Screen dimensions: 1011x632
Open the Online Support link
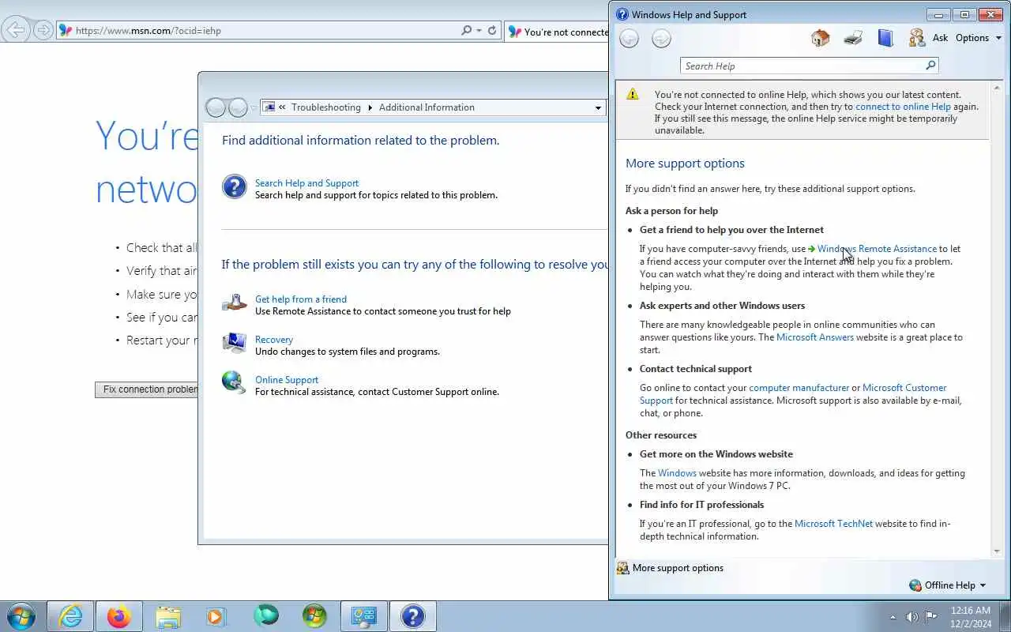[287, 380]
